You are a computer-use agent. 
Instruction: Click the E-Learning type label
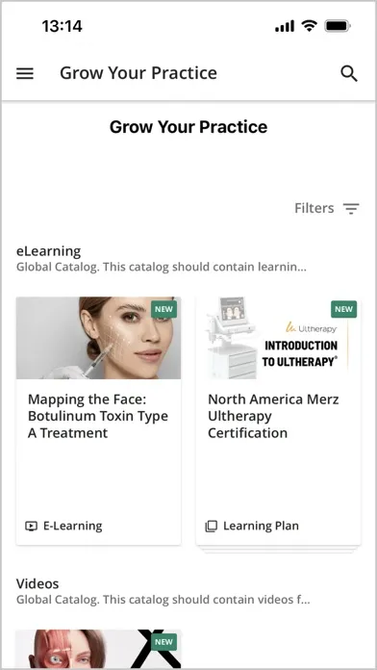point(72,526)
